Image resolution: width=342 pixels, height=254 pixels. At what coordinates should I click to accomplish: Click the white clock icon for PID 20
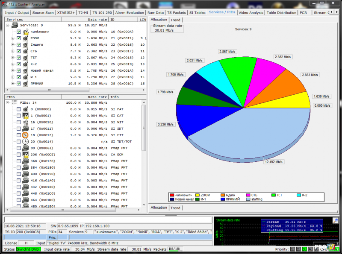coord(25,141)
